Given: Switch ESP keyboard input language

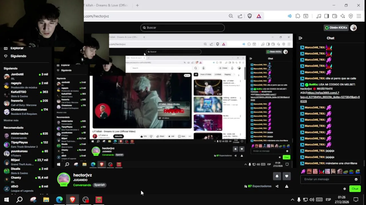Looking at the screenshot, I should click(329, 200).
